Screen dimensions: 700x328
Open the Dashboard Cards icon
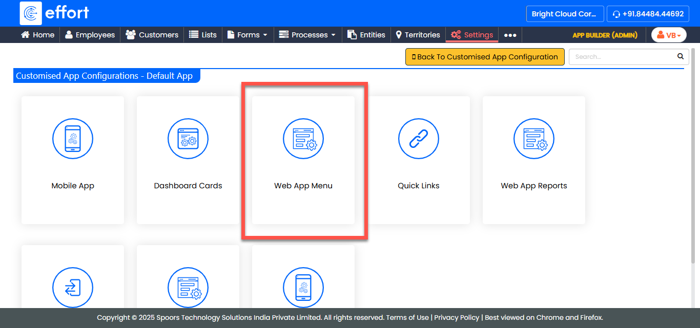(x=188, y=139)
